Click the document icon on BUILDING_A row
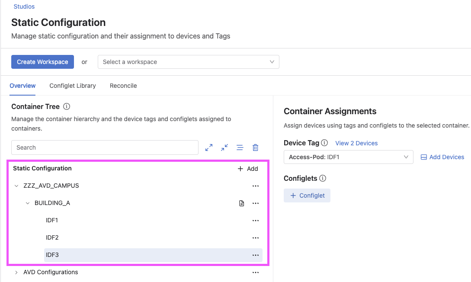The width and height of the screenshot is (471, 282). [242, 203]
